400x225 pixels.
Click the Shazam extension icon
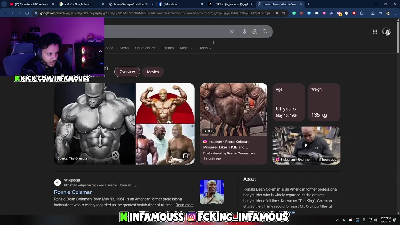click(309, 13)
